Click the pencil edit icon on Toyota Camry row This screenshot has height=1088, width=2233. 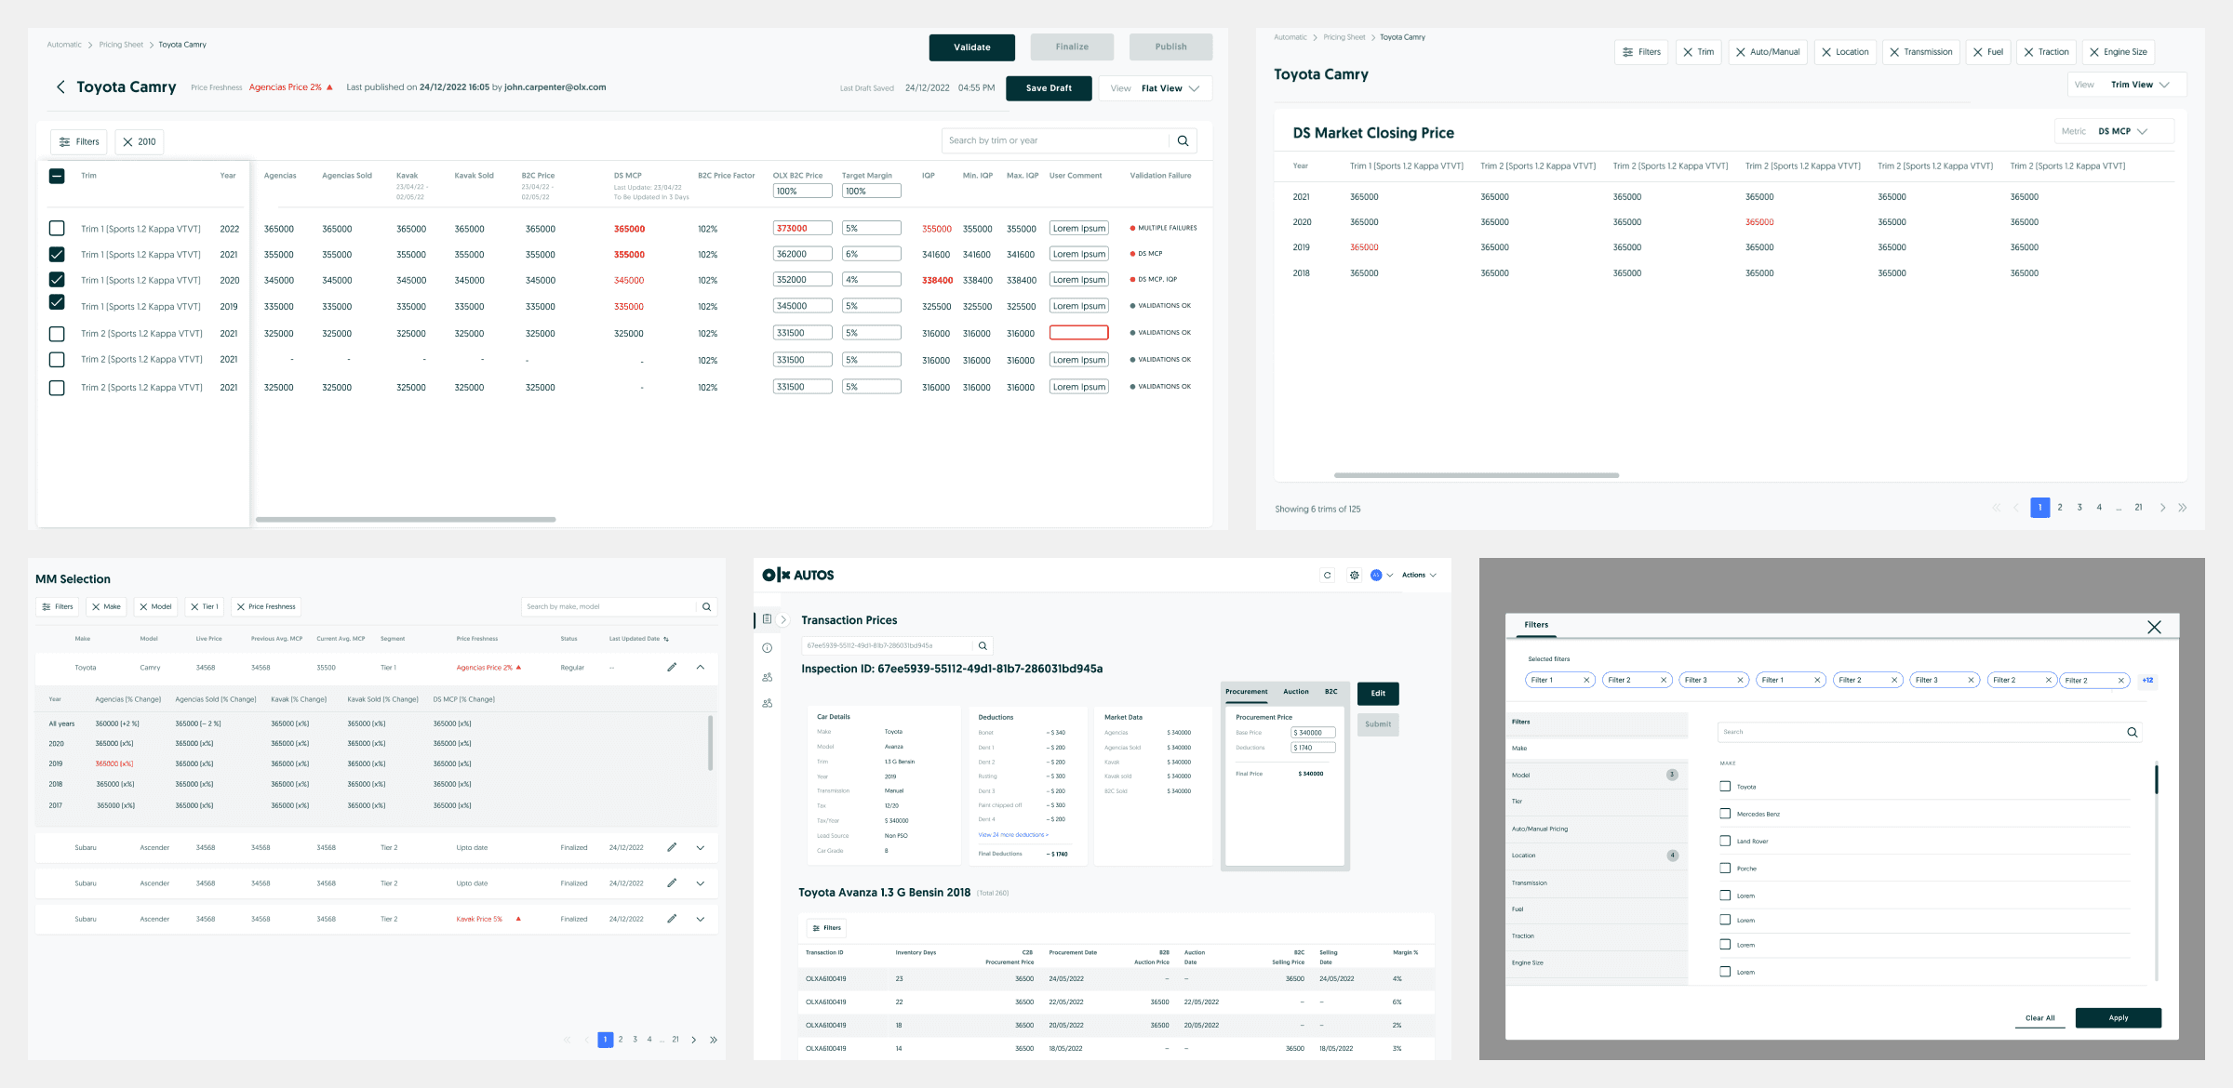click(x=672, y=667)
